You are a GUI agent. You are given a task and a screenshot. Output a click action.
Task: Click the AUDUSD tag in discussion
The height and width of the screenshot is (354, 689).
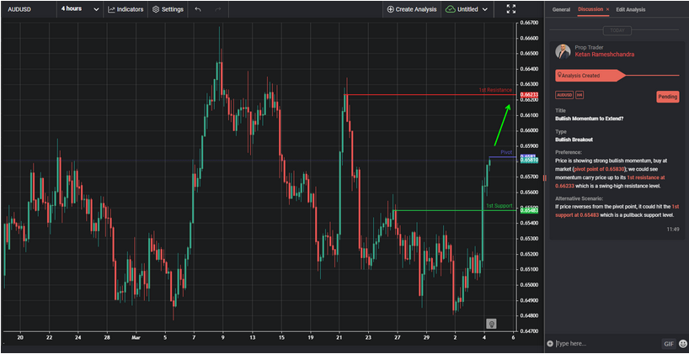(564, 95)
